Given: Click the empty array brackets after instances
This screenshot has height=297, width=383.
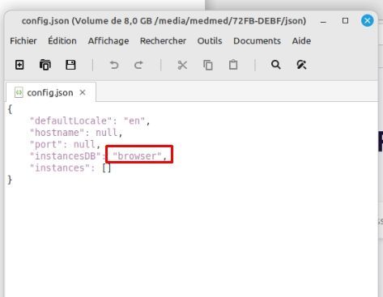Looking at the screenshot, I should [x=106, y=168].
